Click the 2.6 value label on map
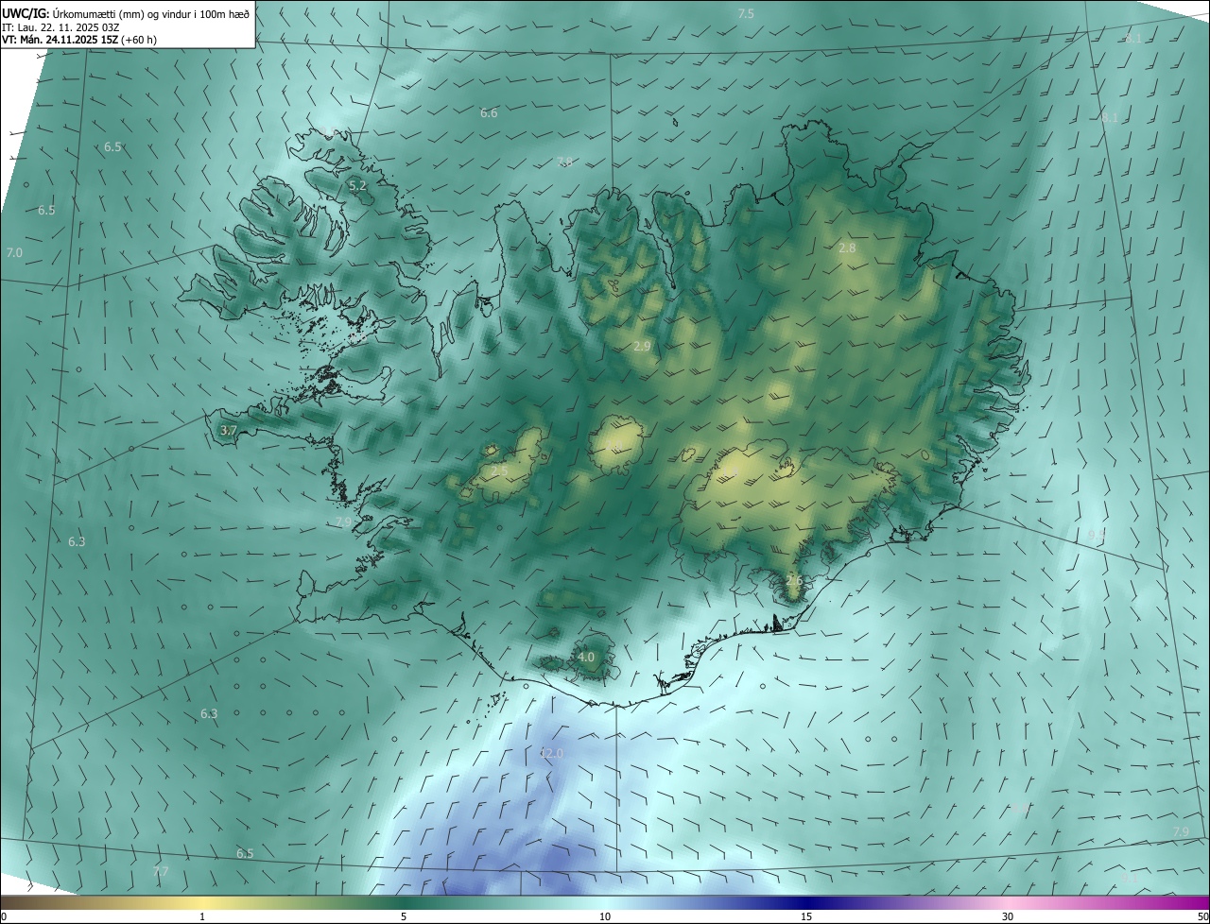The width and height of the screenshot is (1210, 924). [x=794, y=580]
